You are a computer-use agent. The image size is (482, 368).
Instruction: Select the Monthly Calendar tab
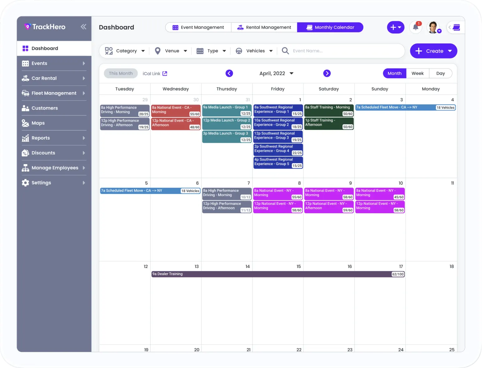[x=330, y=27]
